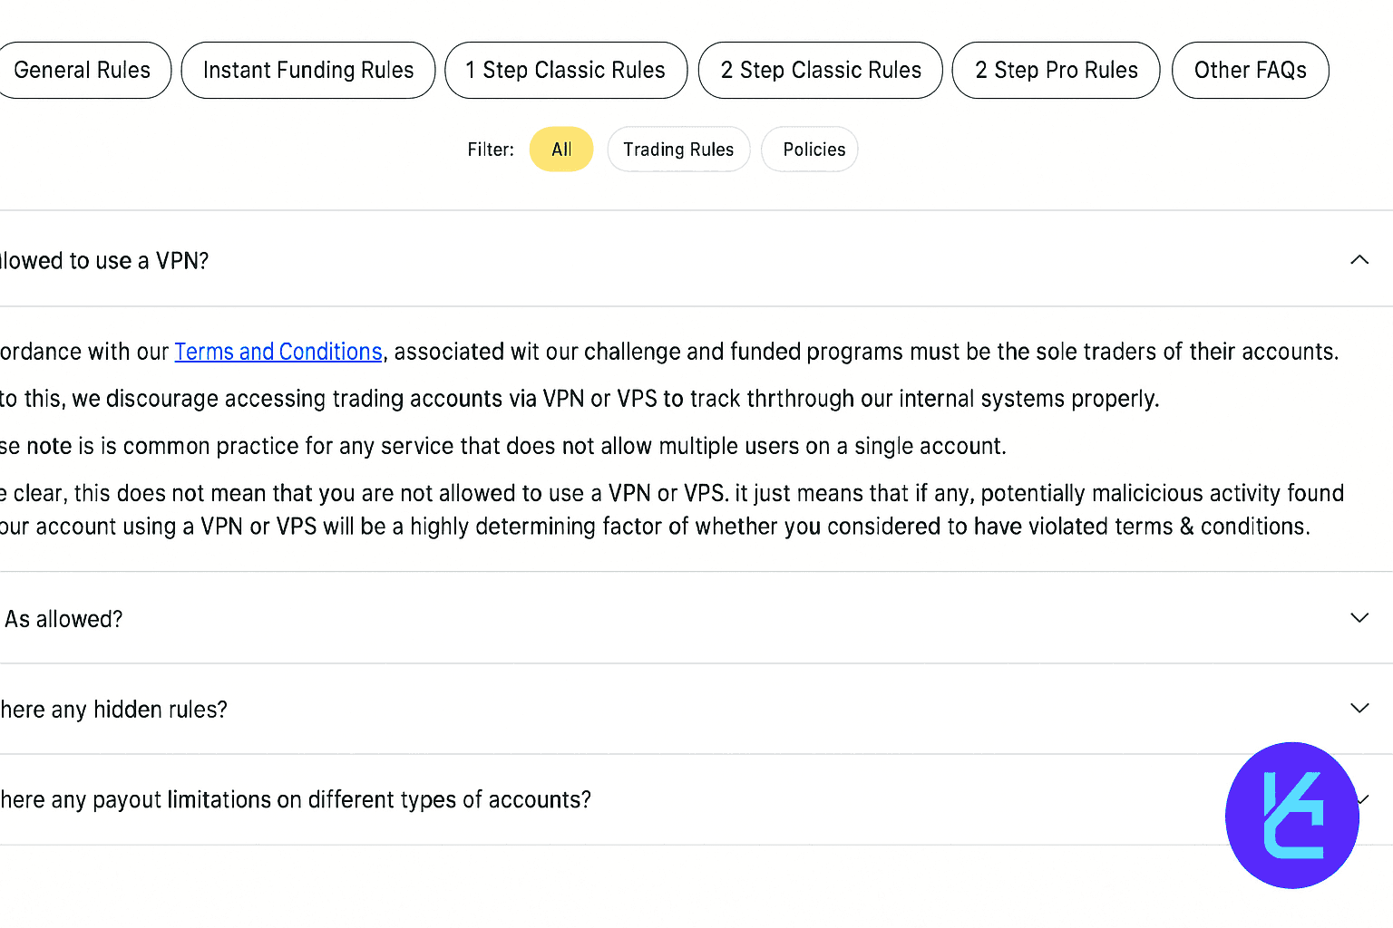Collapse the VPN question with the up chevron

(x=1359, y=260)
